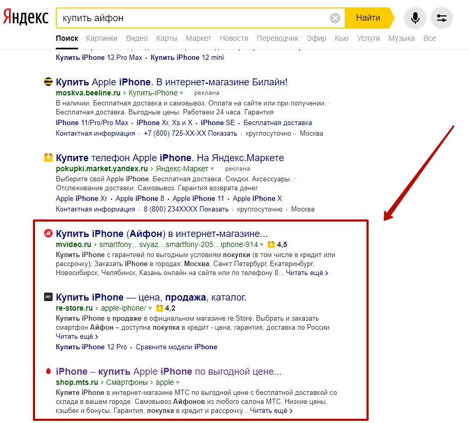The height and width of the screenshot is (423, 469).
Task: Open the Эфир tab
Action: coord(316,38)
